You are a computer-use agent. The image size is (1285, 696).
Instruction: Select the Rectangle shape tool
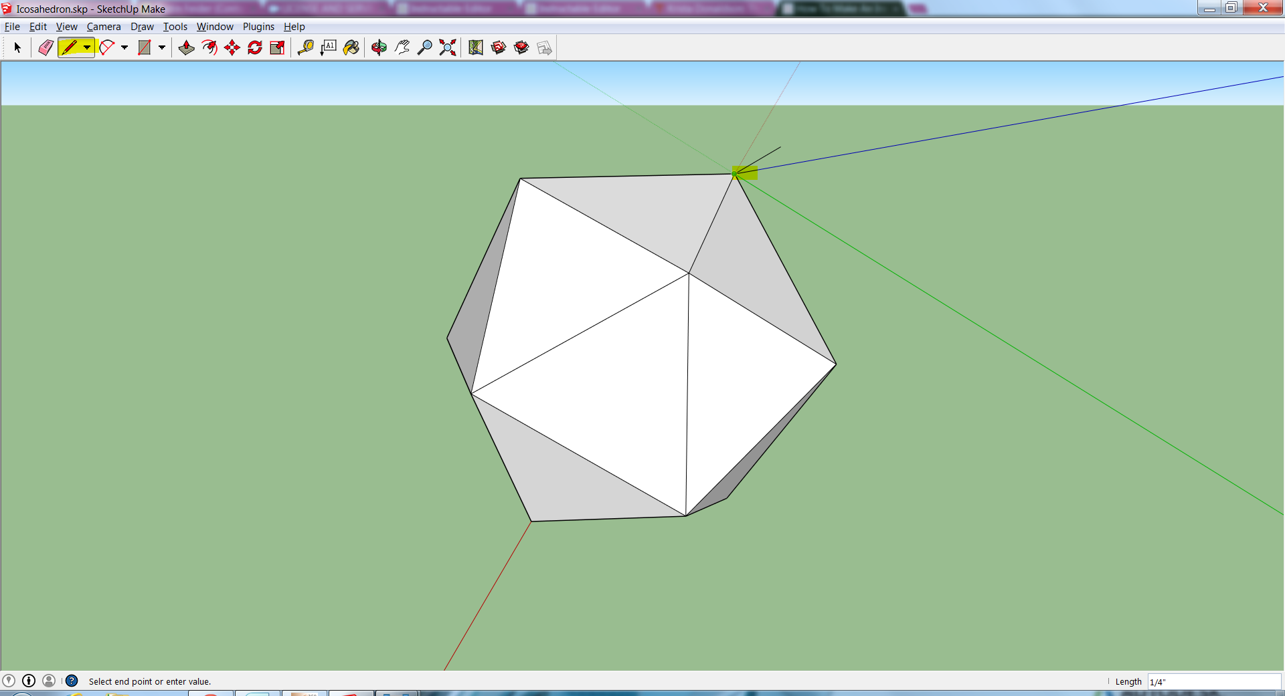pos(144,47)
